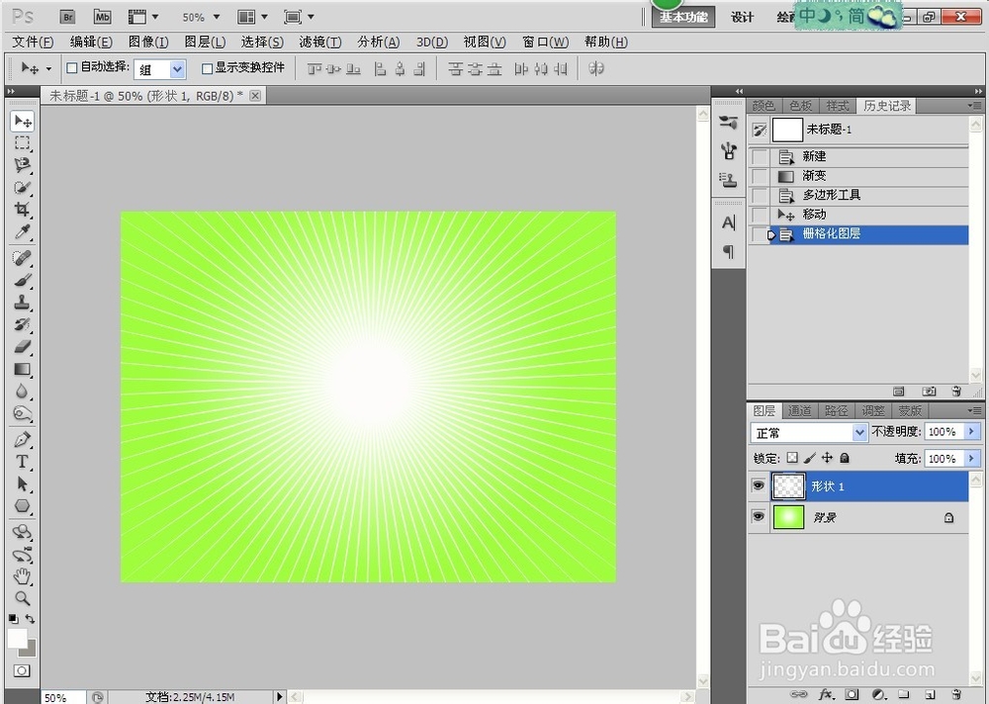Select the Clone Stamp tool

click(x=23, y=303)
